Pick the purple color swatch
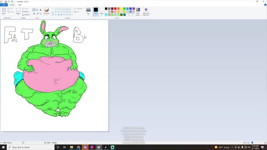Viewport: 267px width, 150px height. (133, 8)
